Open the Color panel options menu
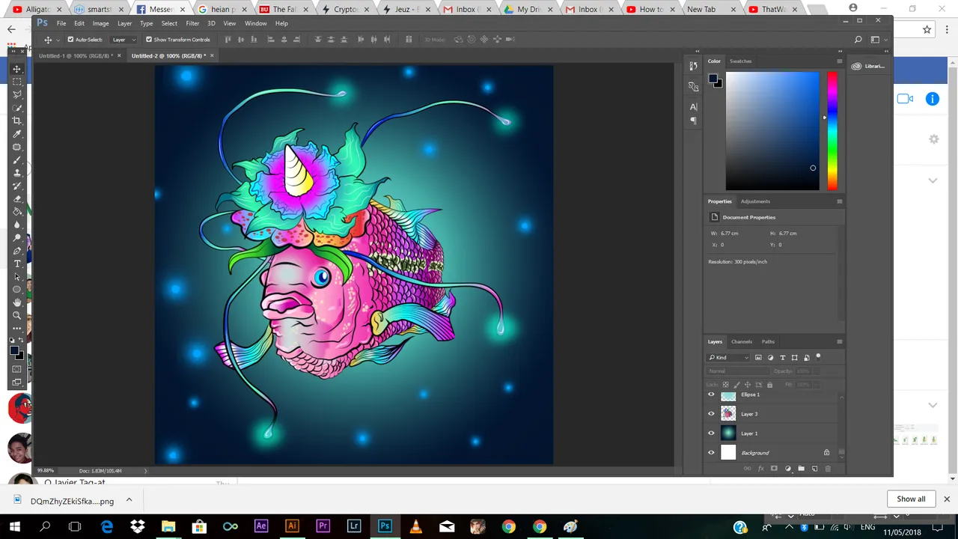Screen dimensions: 958x539 click(839, 61)
